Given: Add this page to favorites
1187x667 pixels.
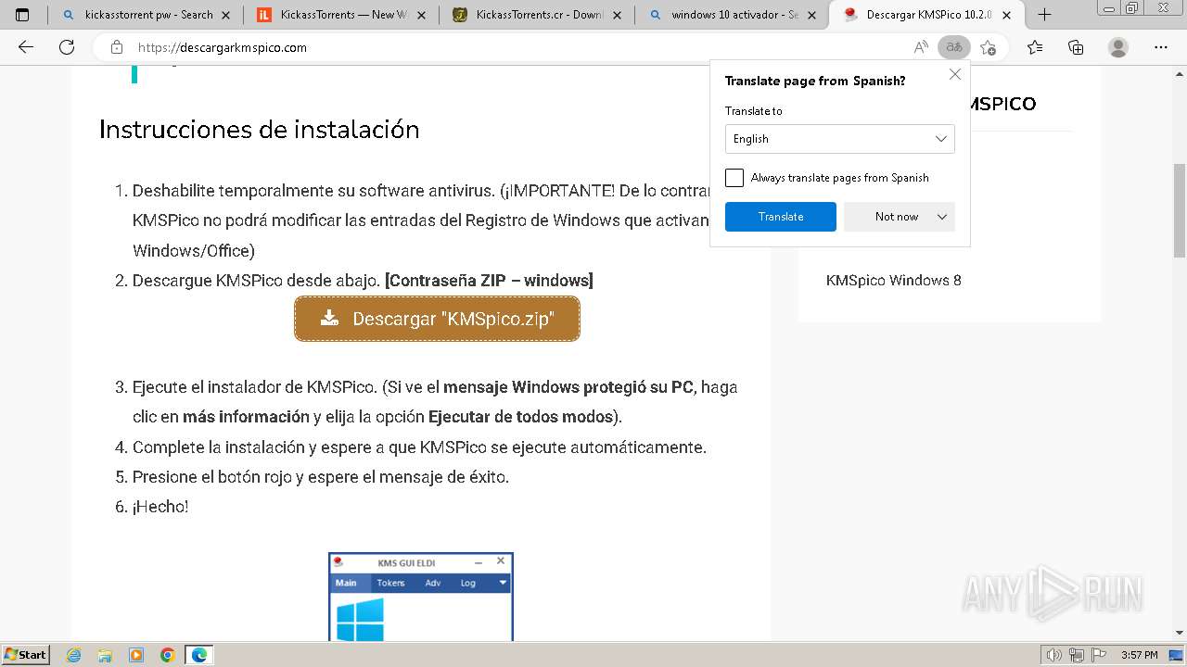Looking at the screenshot, I should coord(988,47).
